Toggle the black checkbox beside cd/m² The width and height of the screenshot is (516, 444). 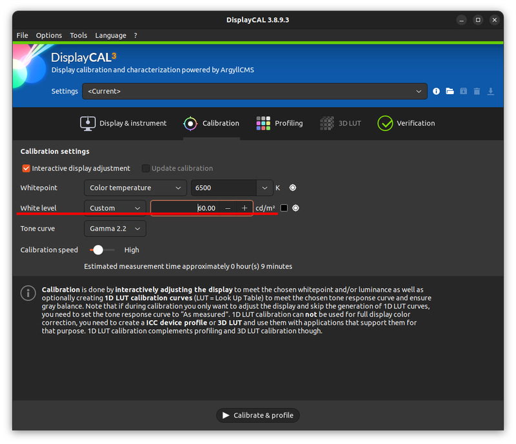pos(283,208)
